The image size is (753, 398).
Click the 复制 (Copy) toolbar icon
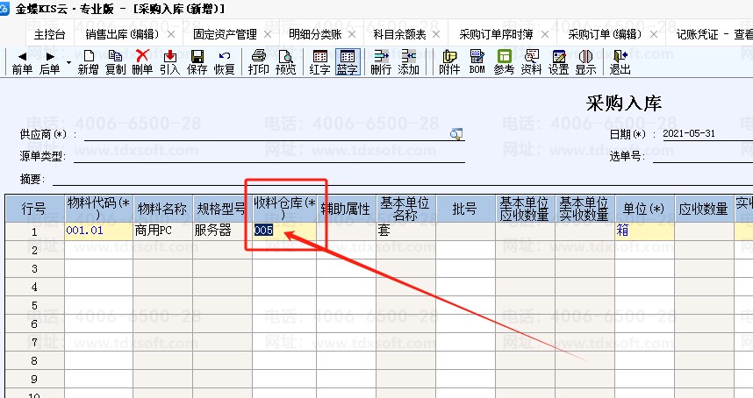(x=115, y=61)
